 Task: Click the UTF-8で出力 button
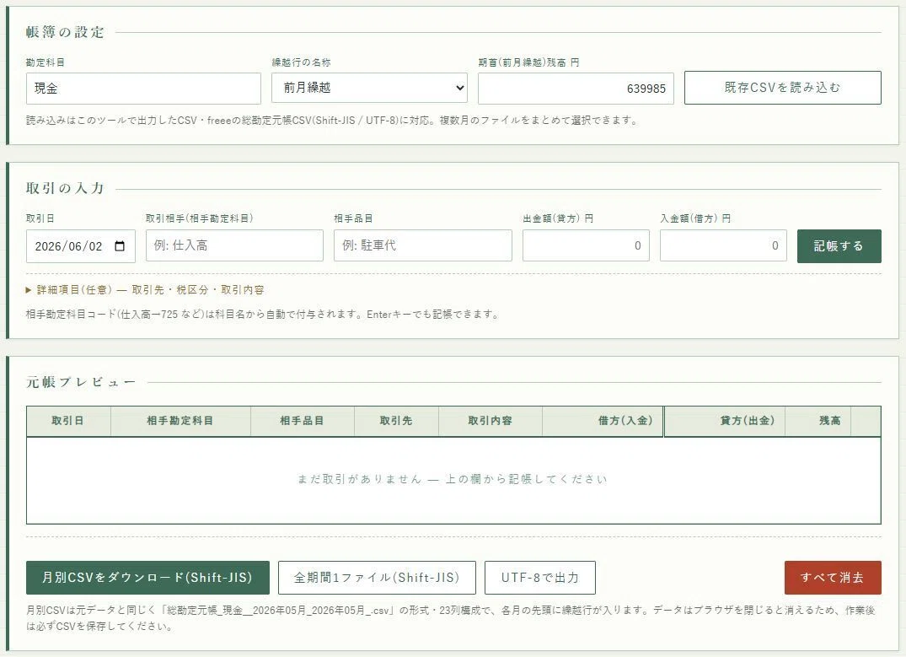[x=539, y=577]
